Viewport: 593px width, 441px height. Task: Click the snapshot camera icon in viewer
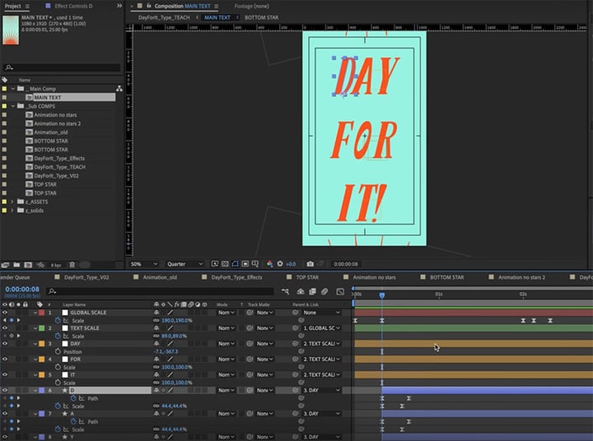[310, 264]
